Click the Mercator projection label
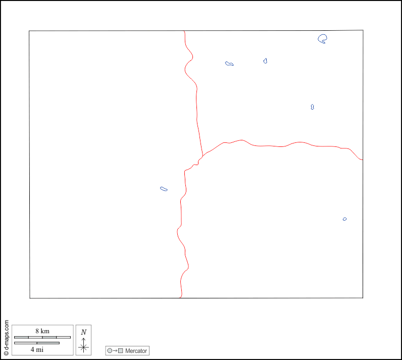Image resolution: width=402 pixels, height=360 pixels. click(136, 350)
